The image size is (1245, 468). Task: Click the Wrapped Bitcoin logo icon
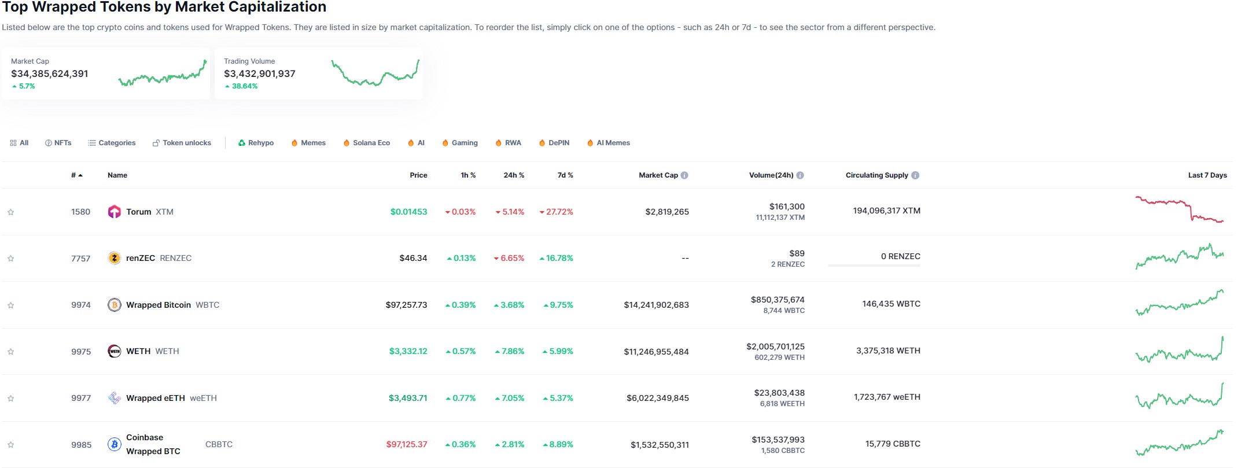pos(114,305)
